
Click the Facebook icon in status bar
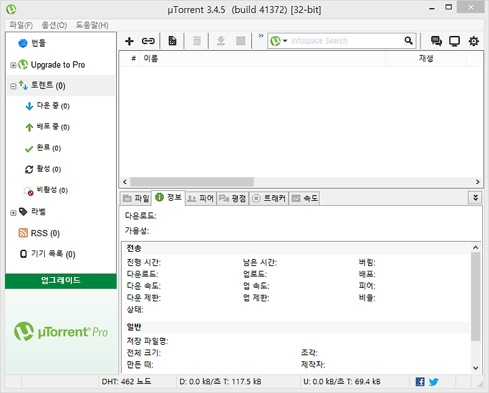tap(420, 381)
